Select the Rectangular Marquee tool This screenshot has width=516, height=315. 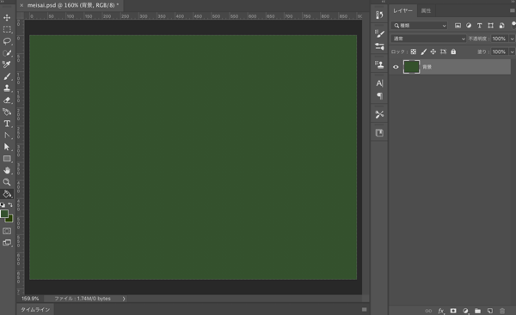tap(7, 29)
